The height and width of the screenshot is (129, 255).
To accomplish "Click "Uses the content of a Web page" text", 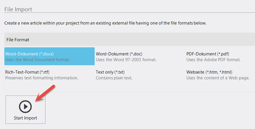I will pyautogui.click(x=218, y=78).
